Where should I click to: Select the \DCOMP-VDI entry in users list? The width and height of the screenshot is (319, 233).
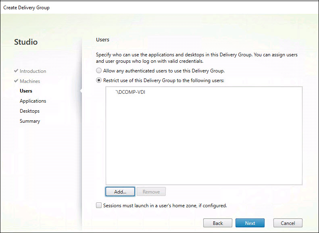(x=128, y=92)
